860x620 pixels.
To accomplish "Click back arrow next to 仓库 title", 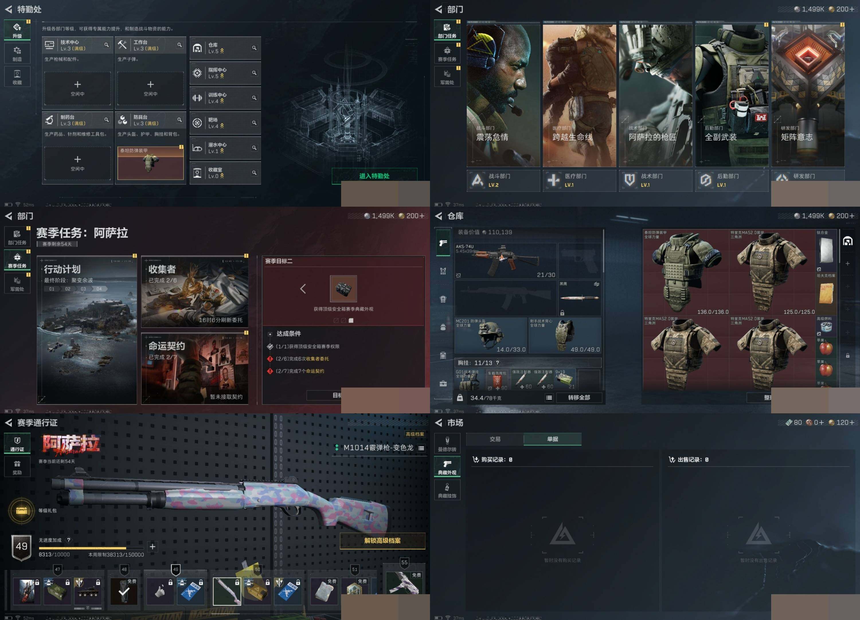I will 439,216.
